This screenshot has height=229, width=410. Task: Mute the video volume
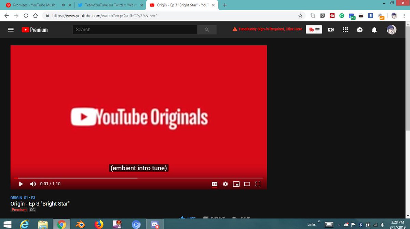coord(33,184)
